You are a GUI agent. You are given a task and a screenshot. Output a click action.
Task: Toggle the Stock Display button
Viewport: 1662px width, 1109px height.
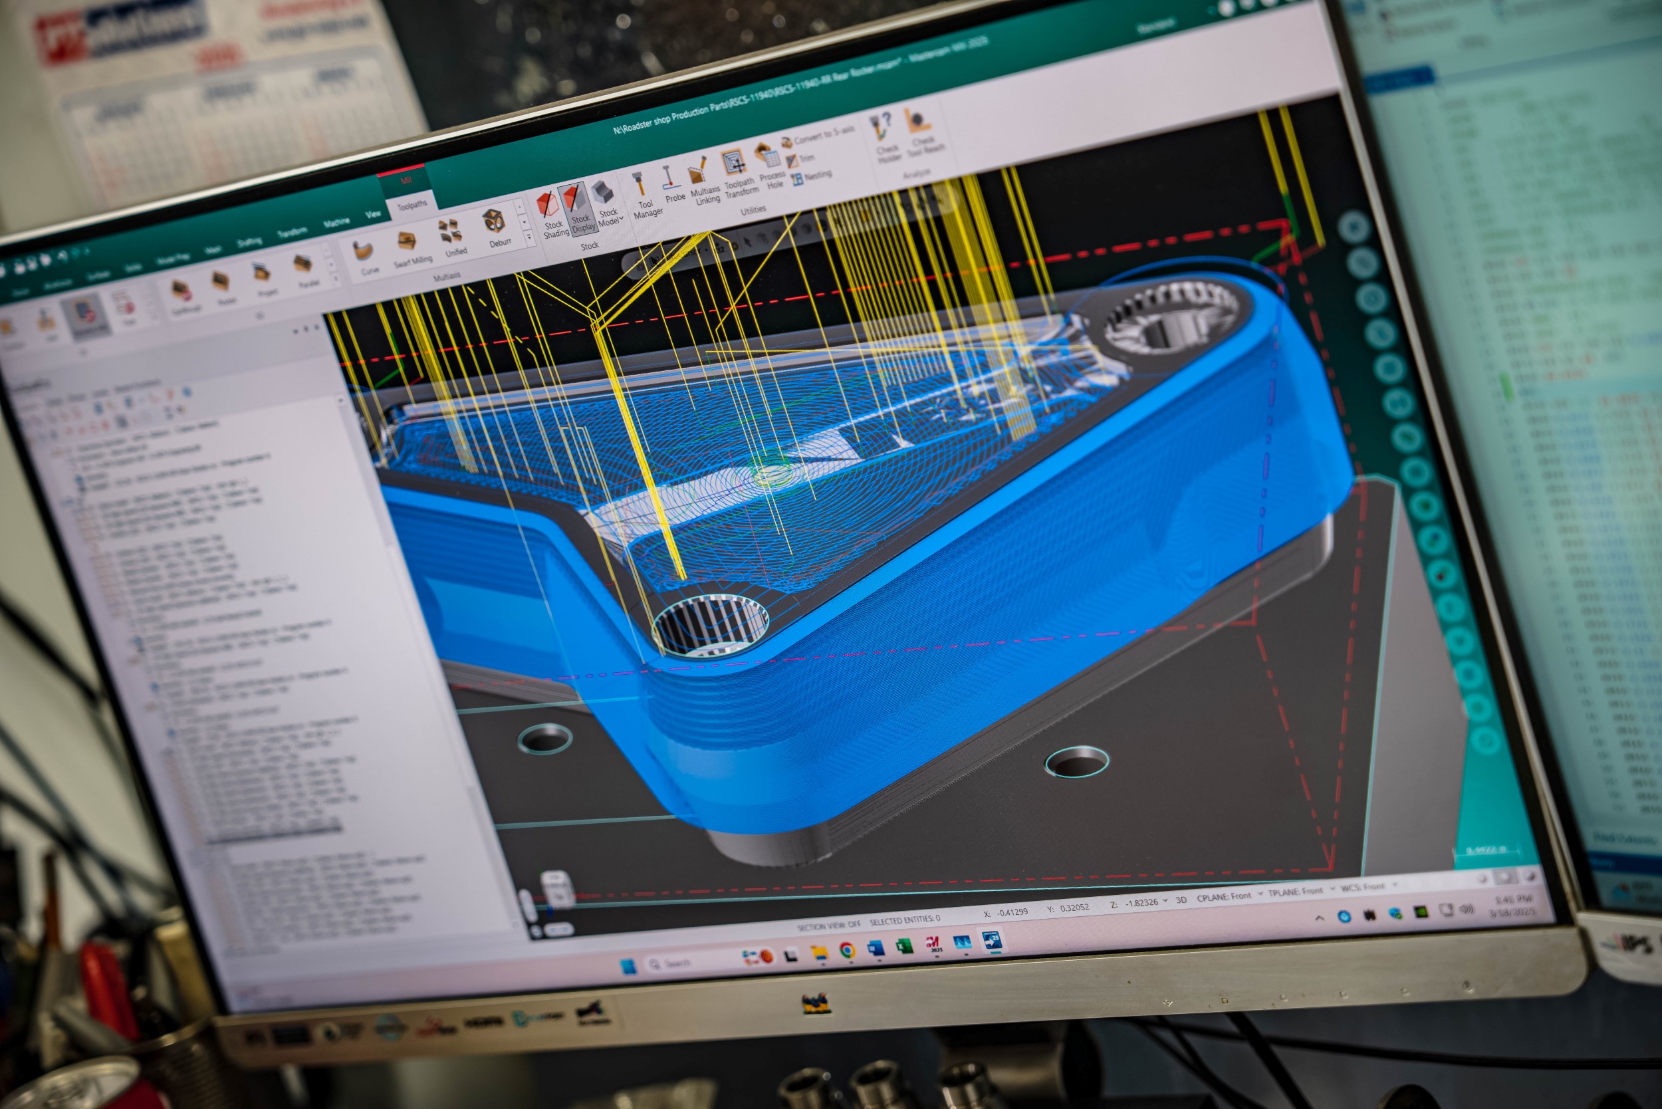[x=578, y=209]
